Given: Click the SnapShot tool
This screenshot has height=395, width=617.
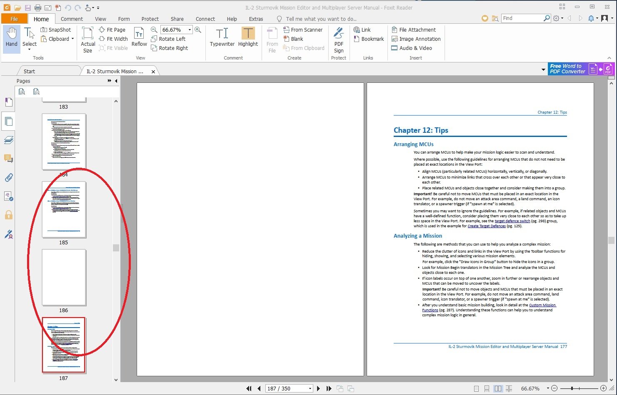Looking at the screenshot, I should 56,30.
